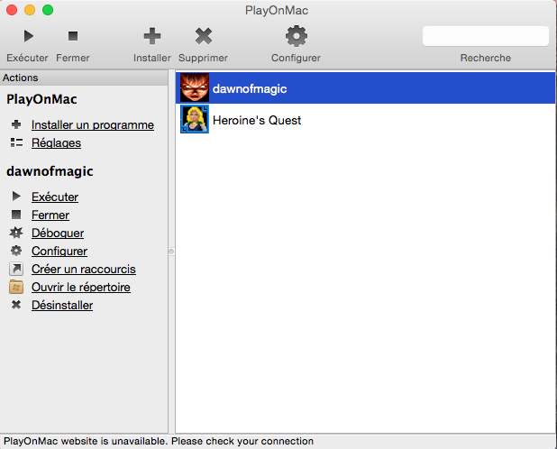The image size is (557, 449).
Task: Click the Supprimer toolbar label
Action: [x=203, y=58]
